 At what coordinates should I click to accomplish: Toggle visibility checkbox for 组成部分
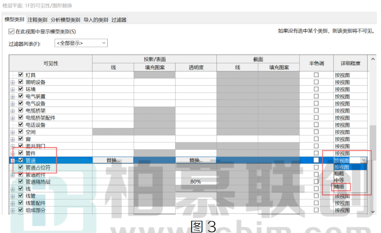[21, 210]
